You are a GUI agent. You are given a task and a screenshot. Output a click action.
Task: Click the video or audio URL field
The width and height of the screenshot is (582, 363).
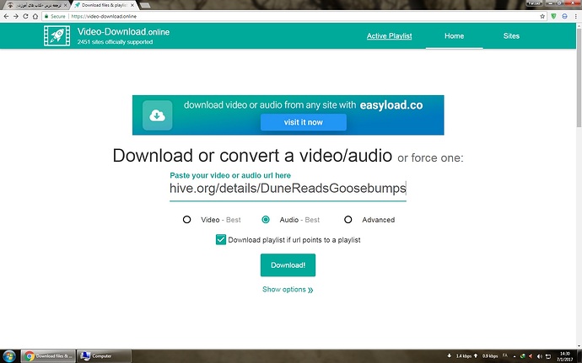pyautogui.click(x=288, y=189)
